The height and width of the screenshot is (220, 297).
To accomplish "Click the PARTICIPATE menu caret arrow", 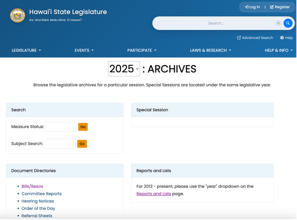I will [155, 50].
